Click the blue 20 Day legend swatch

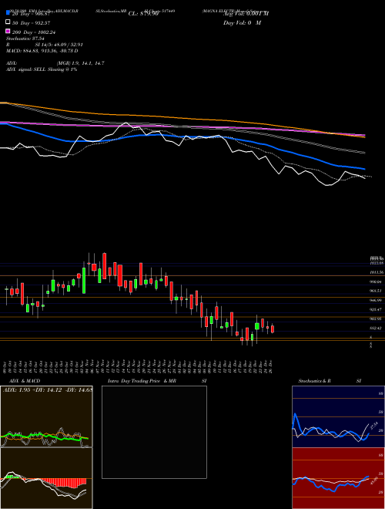(8, 12)
